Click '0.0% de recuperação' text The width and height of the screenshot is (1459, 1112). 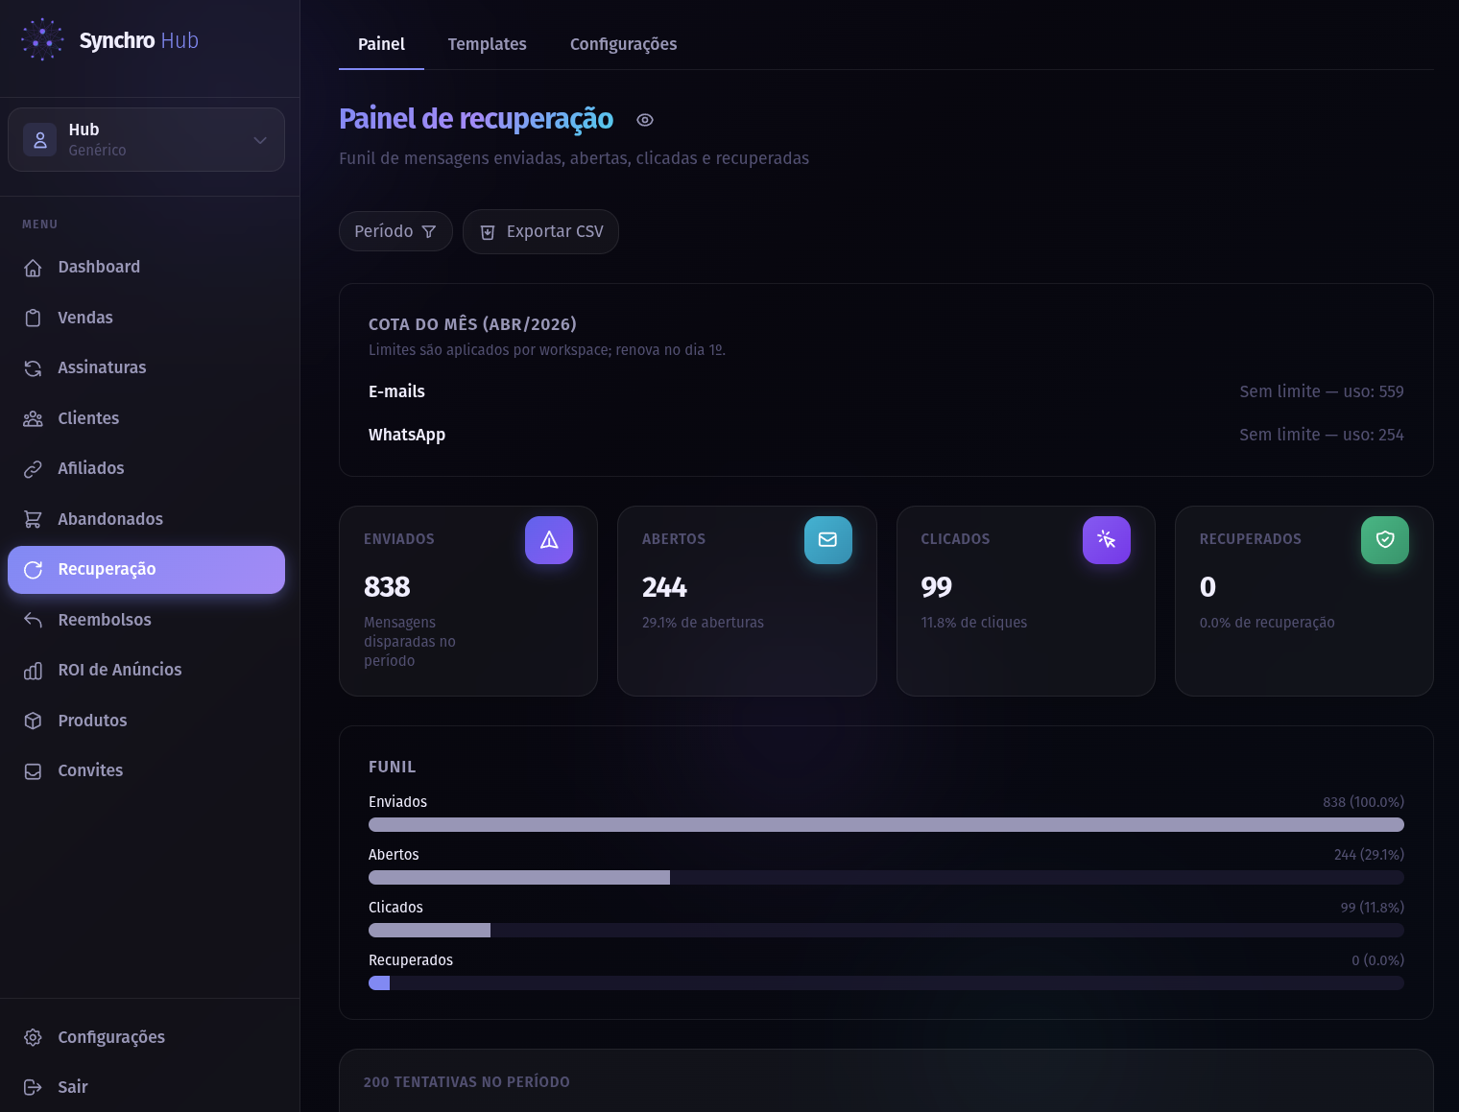(1267, 623)
